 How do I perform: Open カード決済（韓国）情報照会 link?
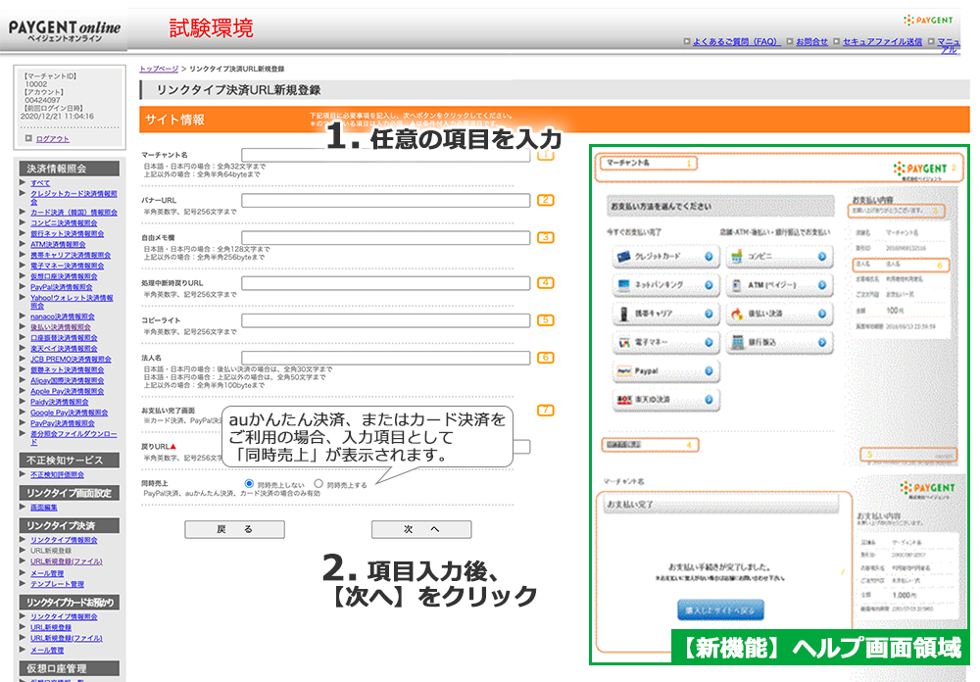(73, 213)
